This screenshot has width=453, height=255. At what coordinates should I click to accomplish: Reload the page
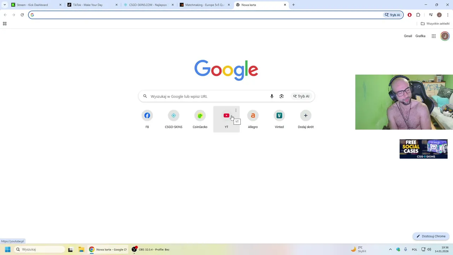pyautogui.click(x=22, y=15)
